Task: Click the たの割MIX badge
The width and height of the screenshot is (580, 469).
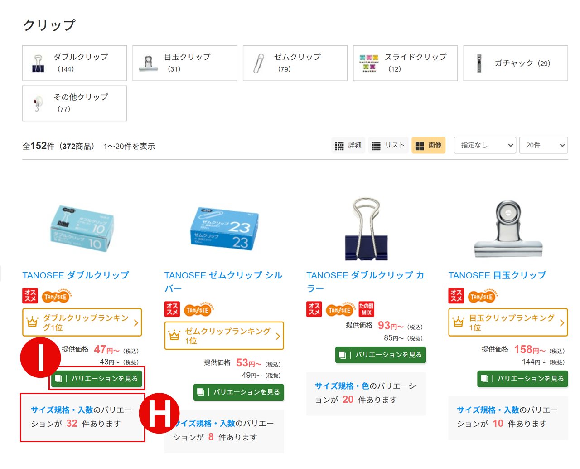Action: [367, 309]
